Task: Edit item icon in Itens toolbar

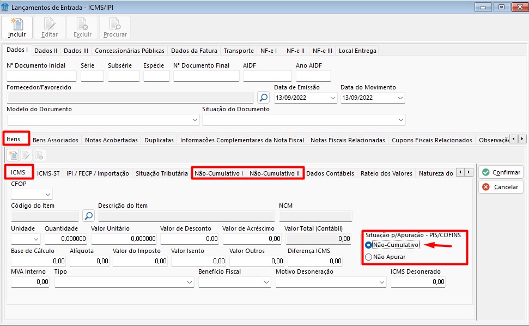Action: coord(26,155)
